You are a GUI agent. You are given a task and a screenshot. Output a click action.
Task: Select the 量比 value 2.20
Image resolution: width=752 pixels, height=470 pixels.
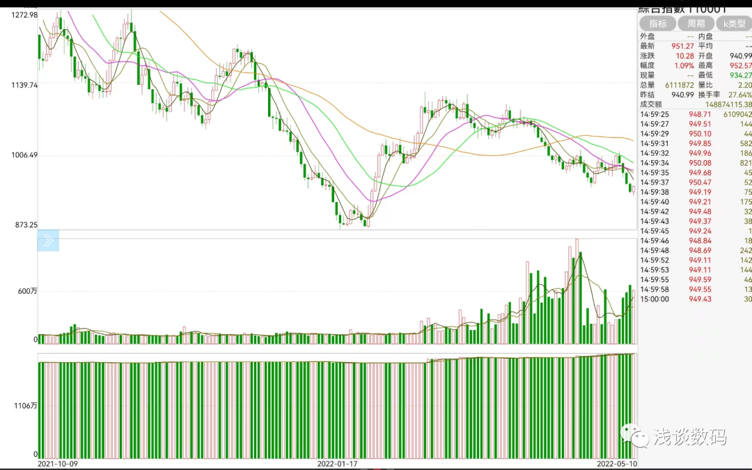tap(744, 85)
